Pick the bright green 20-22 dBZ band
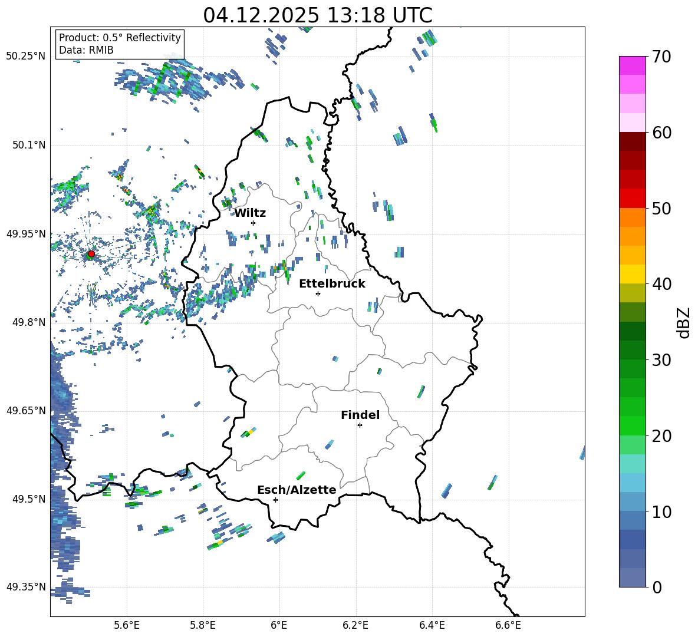Image resolution: width=698 pixels, height=637 pixels. 633,425
